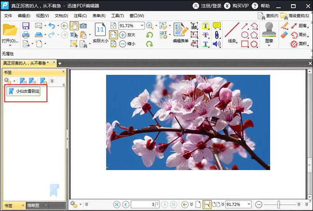The image size is (313, 211).
Task: Click the paperclip file attachment tool
Action: point(216,35)
